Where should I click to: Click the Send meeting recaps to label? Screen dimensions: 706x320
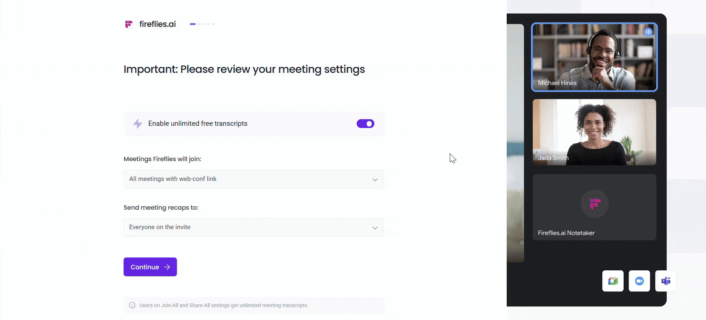point(161,207)
